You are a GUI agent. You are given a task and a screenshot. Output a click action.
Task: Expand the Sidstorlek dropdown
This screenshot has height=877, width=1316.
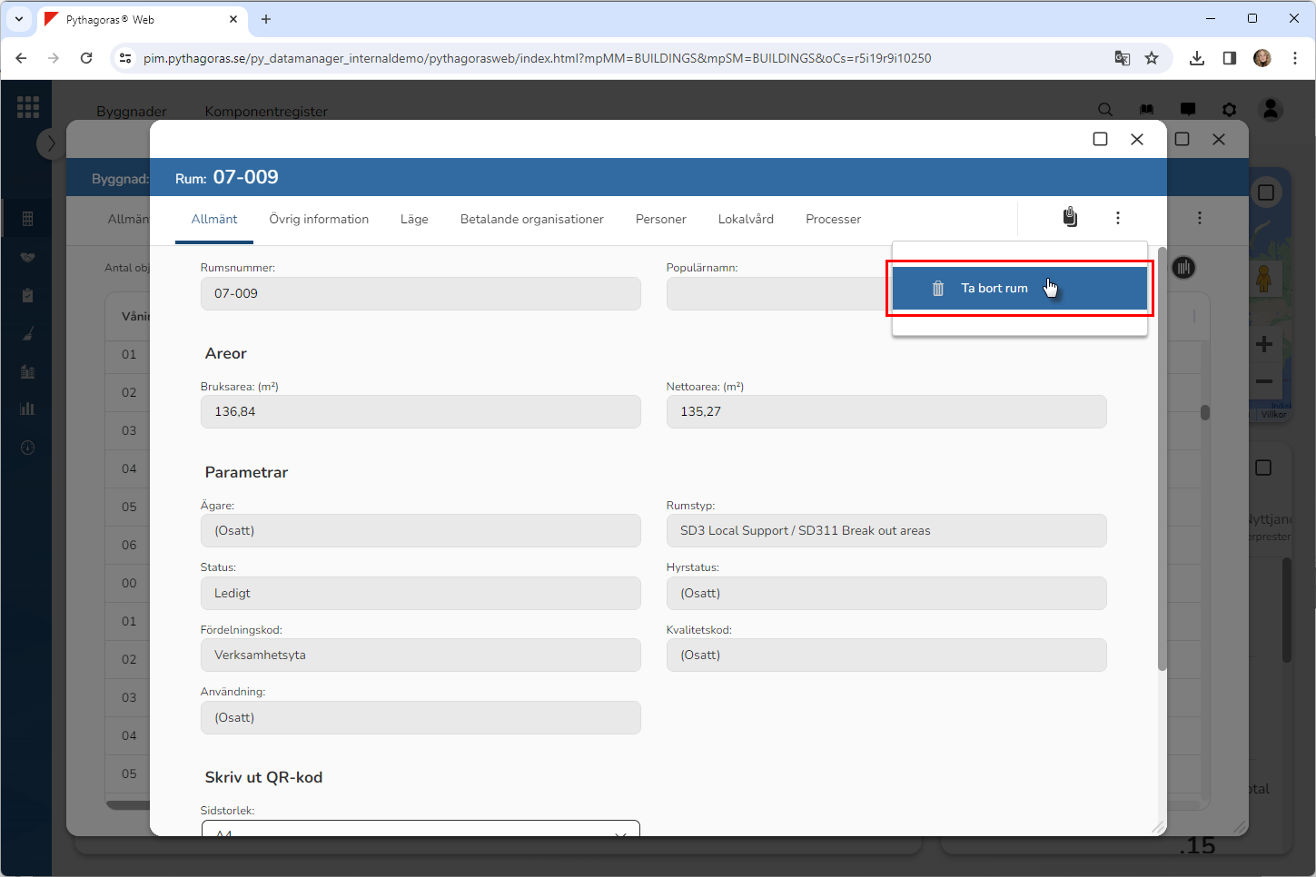point(421,830)
